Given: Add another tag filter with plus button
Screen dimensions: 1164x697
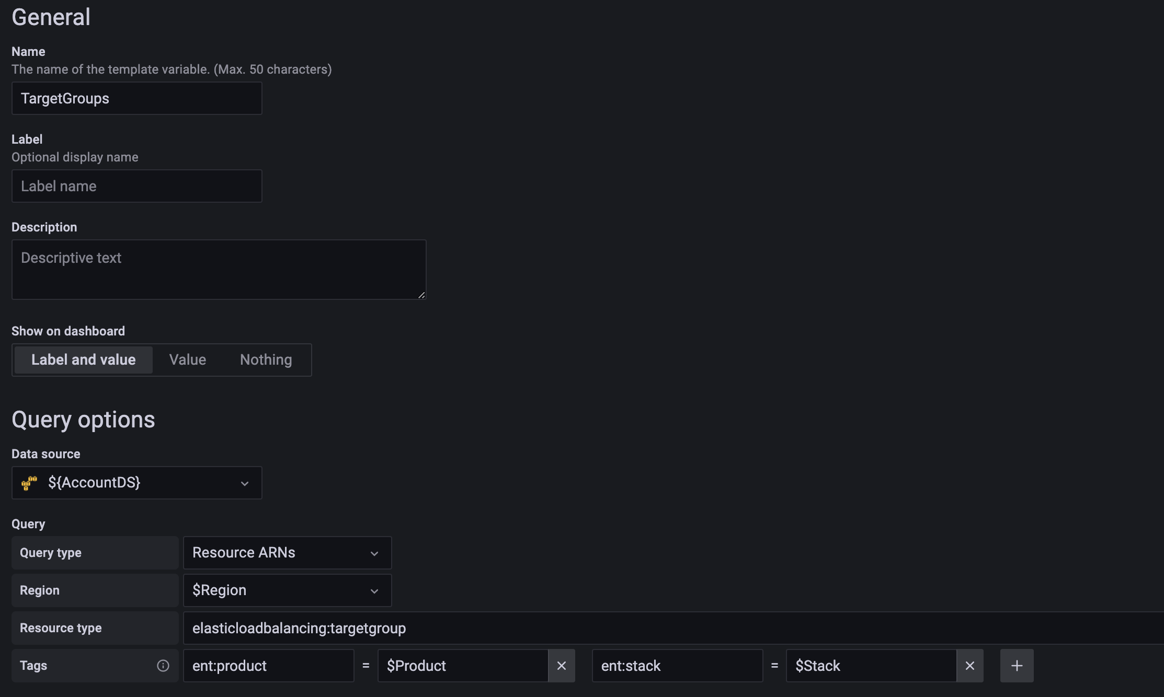Looking at the screenshot, I should coord(1017,666).
